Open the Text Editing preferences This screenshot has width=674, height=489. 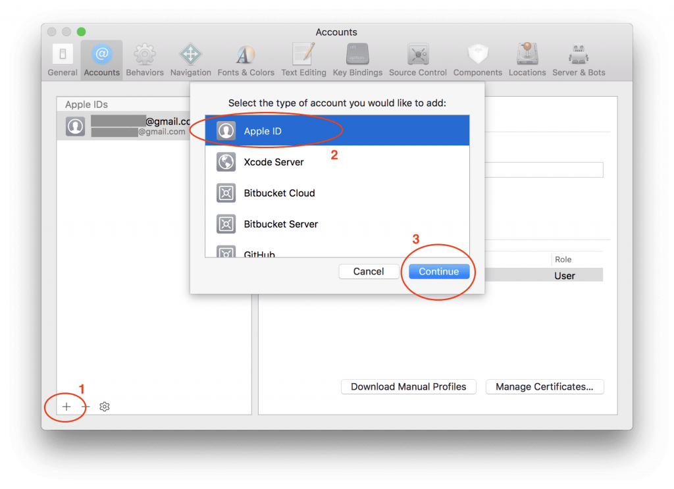pos(304,60)
